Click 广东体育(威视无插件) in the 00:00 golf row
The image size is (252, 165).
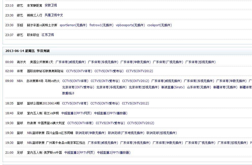(x=70, y=62)
